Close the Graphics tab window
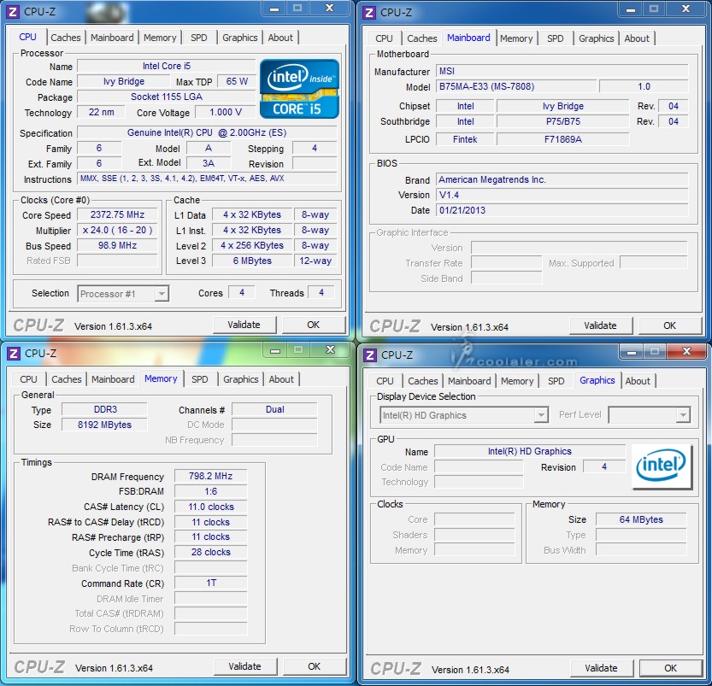This screenshot has height=686, width=712. [x=686, y=351]
